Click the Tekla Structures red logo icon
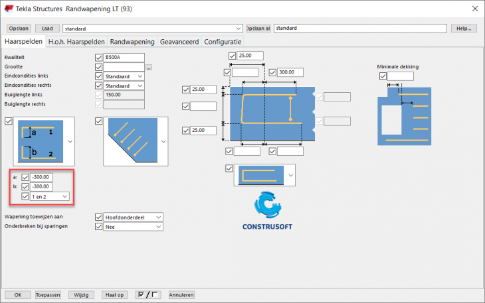The width and height of the screenshot is (485, 303). (9, 9)
